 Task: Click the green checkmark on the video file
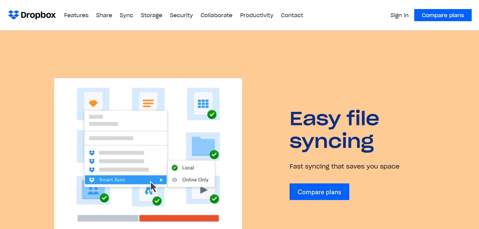pyautogui.click(x=214, y=199)
